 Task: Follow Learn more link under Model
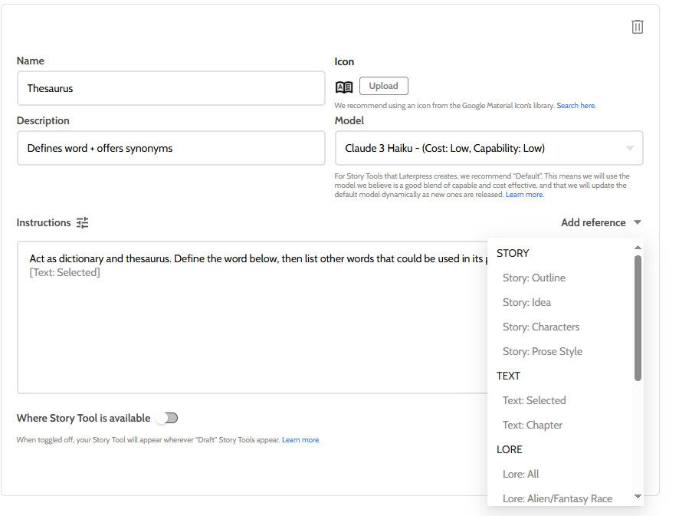pyautogui.click(x=524, y=195)
